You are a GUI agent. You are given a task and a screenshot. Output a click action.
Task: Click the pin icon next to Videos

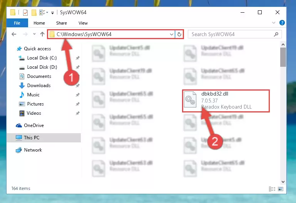click(78, 113)
